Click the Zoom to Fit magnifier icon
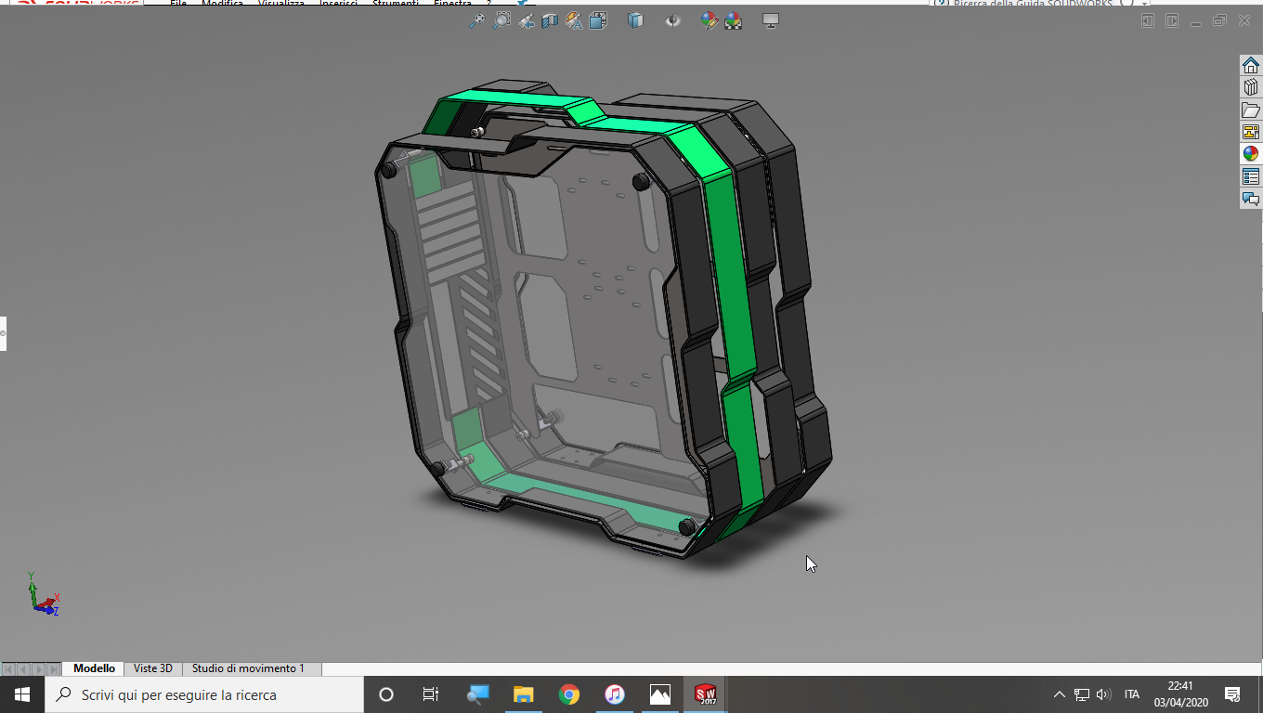1263x713 pixels. coord(477,20)
